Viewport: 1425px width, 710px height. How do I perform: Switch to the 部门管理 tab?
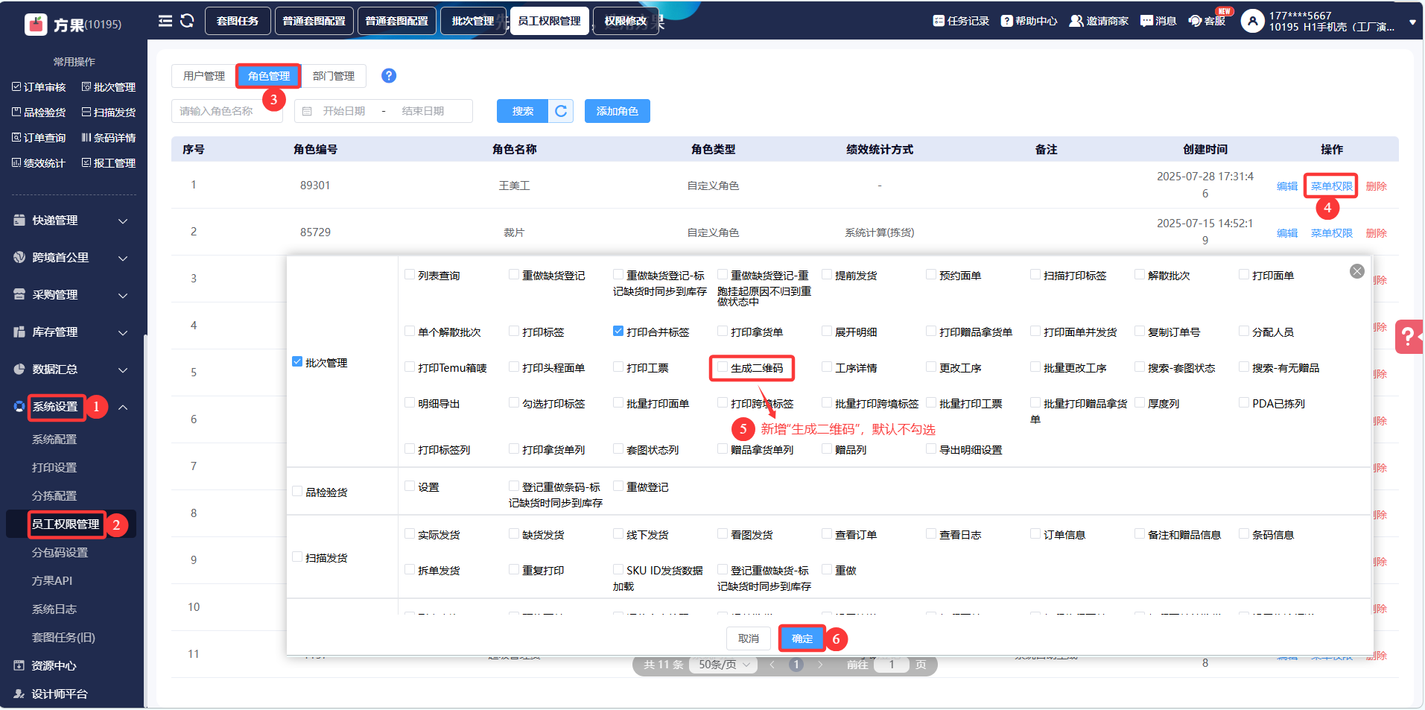tap(334, 76)
